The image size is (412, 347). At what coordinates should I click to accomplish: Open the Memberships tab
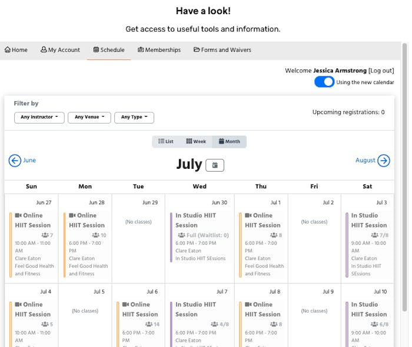point(160,49)
